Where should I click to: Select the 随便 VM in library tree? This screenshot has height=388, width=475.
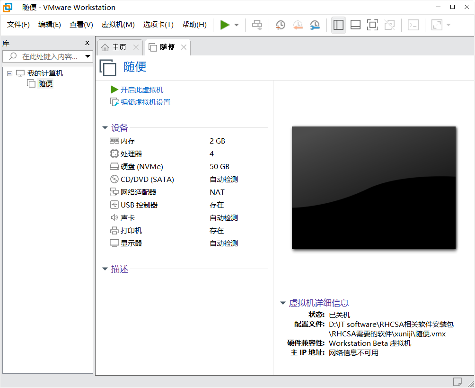coord(45,83)
